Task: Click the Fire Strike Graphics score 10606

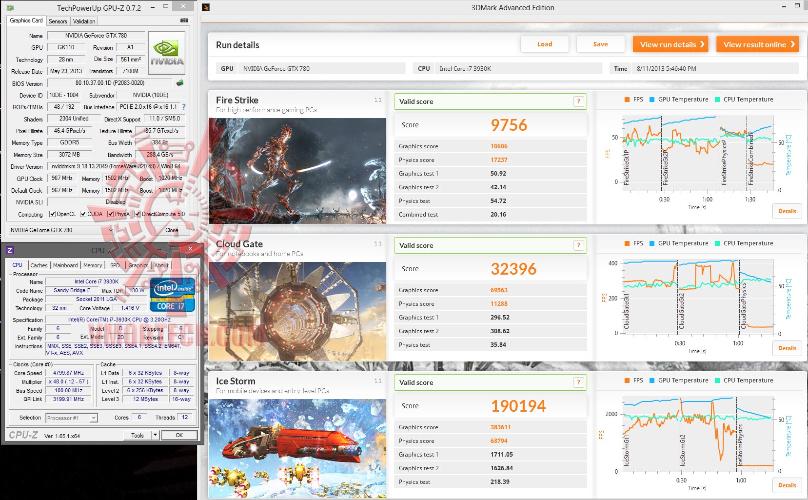Action: (499, 146)
